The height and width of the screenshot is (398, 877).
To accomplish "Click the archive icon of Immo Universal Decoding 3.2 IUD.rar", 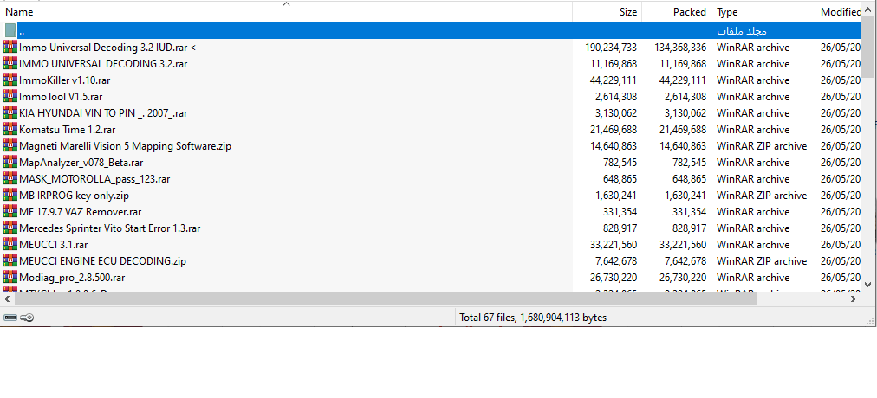I will point(10,47).
